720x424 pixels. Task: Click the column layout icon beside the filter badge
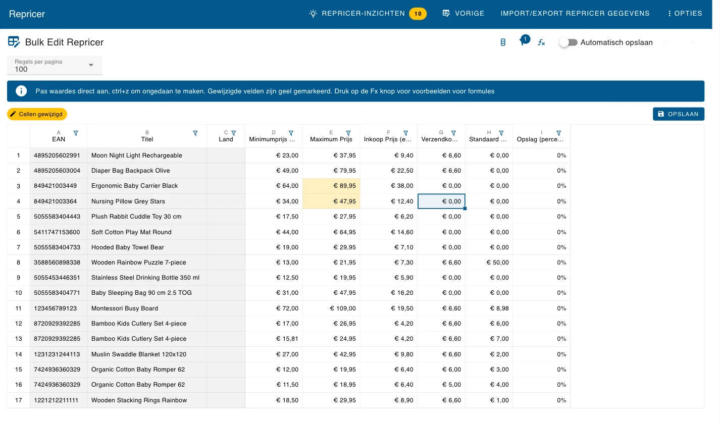pyautogui.click(x=503, y=43)
